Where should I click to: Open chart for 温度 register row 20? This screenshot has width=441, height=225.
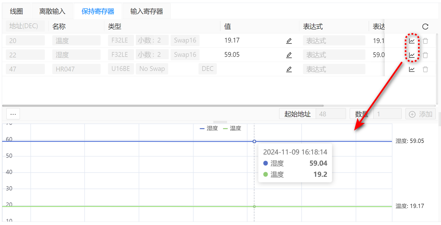412,41
